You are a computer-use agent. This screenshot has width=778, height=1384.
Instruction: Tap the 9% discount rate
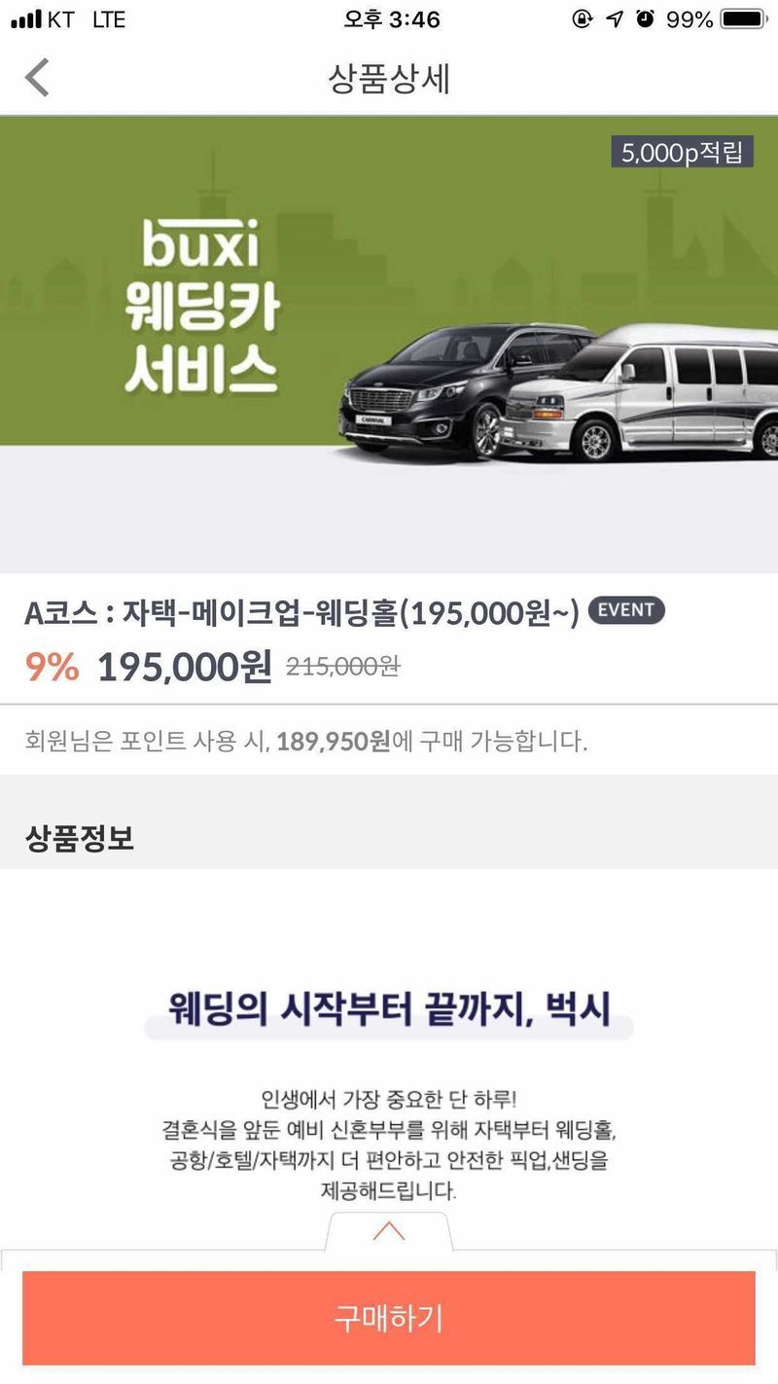(52, 667)
